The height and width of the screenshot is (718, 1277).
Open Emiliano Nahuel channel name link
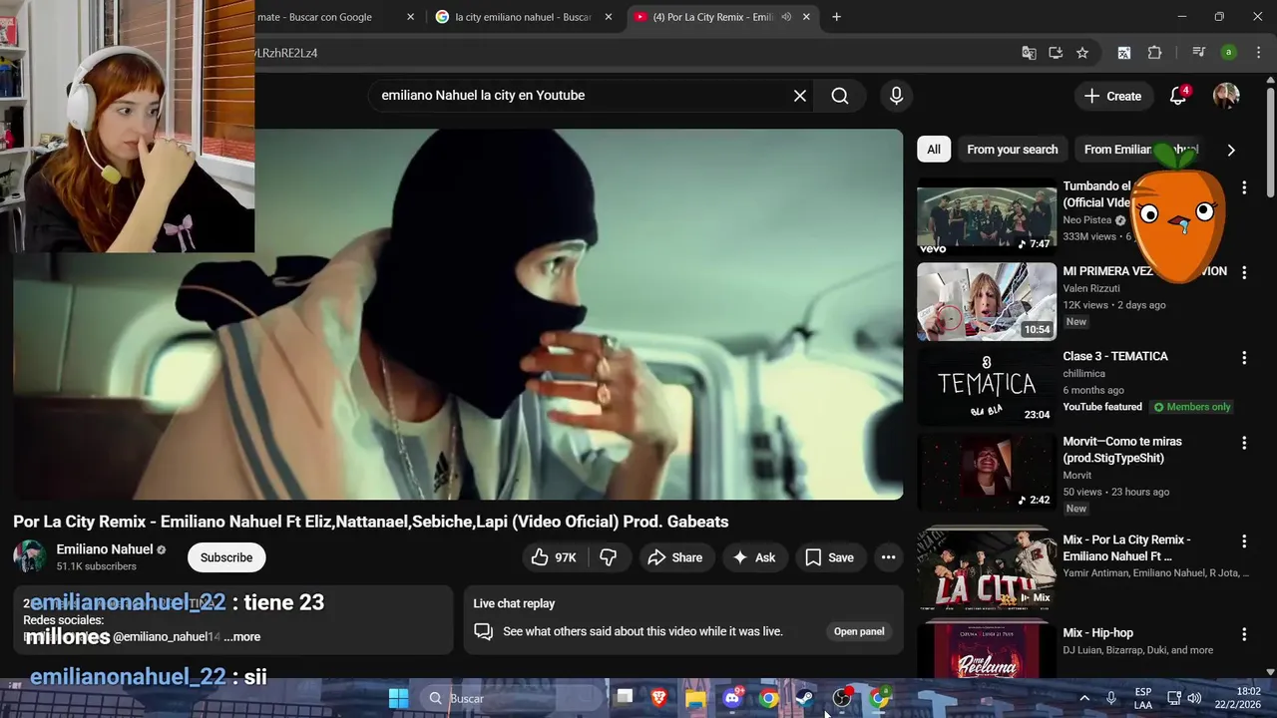pyautogui.click(x=105, y=549)
